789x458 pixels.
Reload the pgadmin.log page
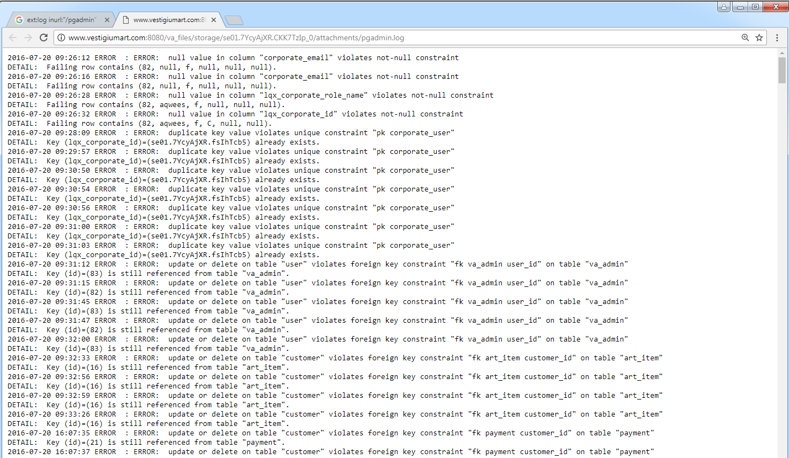coord(44,38)
